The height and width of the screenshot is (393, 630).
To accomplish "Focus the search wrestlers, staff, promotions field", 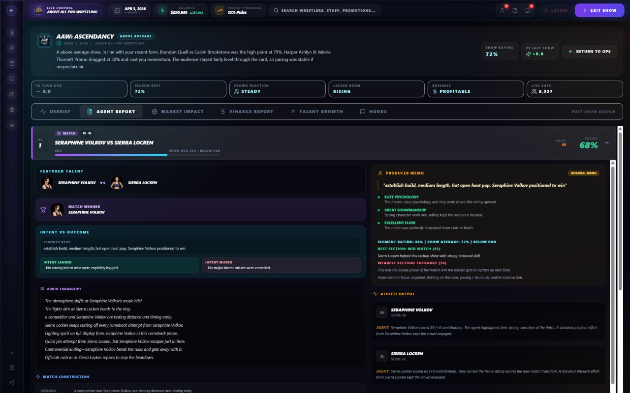I will (325, 10).
